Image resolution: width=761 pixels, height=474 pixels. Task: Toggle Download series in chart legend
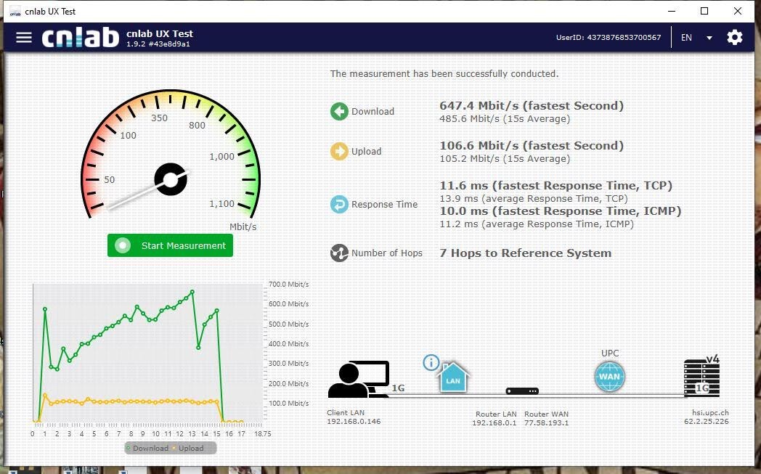147,448
